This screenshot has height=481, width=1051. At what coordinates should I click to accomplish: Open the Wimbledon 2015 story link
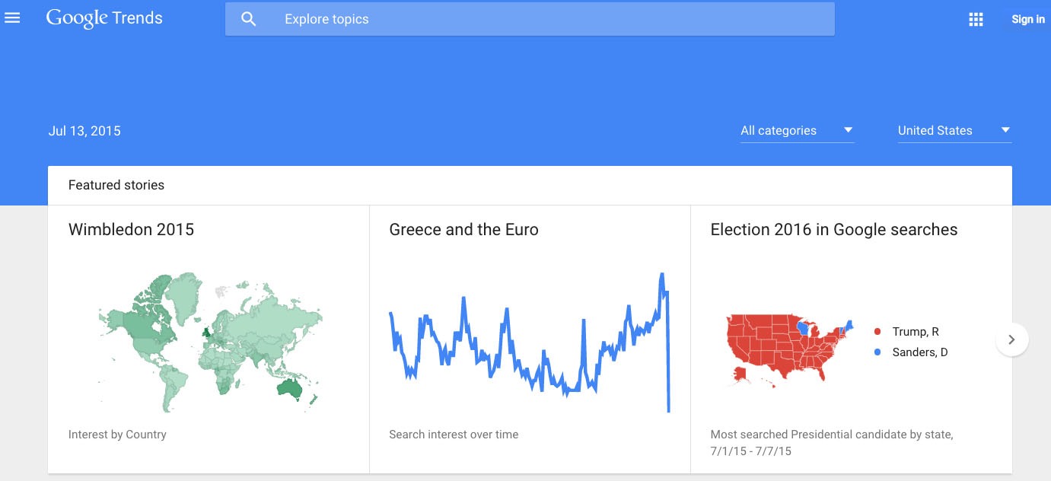[x=131, y=229]
